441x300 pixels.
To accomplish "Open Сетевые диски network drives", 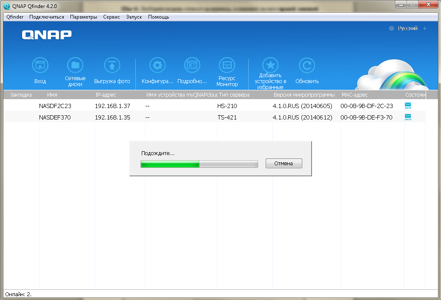I will tap(75, 65).
